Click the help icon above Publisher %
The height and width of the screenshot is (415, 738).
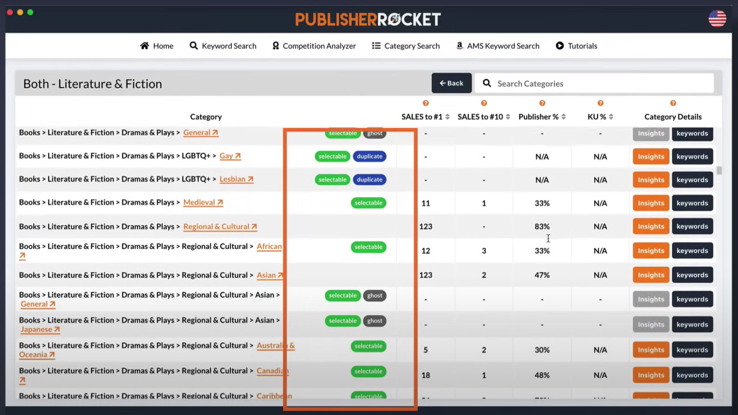(542, 103)
